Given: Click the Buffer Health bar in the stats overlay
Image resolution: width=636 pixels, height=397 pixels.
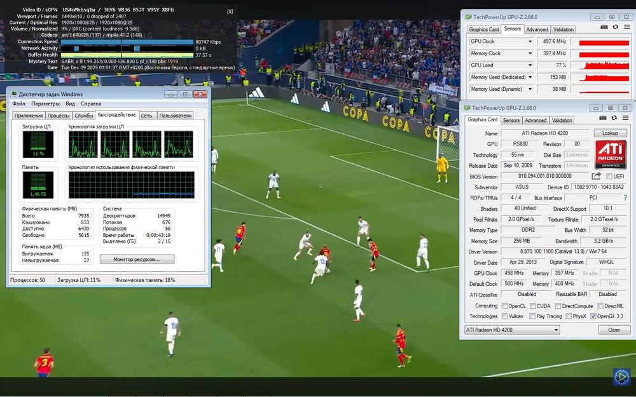Looking at the screenshot, I should [x=127, y=55].
